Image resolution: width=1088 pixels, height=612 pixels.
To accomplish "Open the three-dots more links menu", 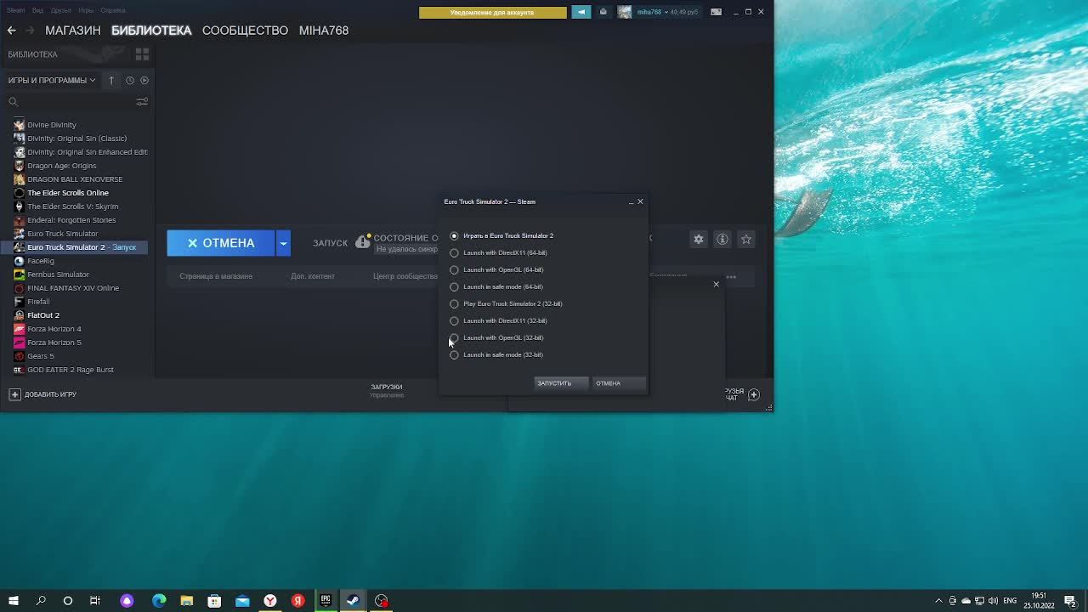I will click(731, 277).
